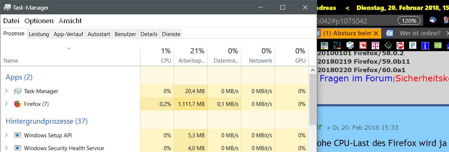Click the red C bookmark icon

[363, 45]
